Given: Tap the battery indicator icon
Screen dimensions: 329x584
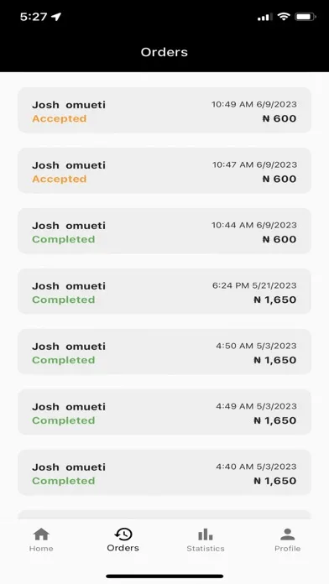Looking at the screenshot, I should pos(305,17).
